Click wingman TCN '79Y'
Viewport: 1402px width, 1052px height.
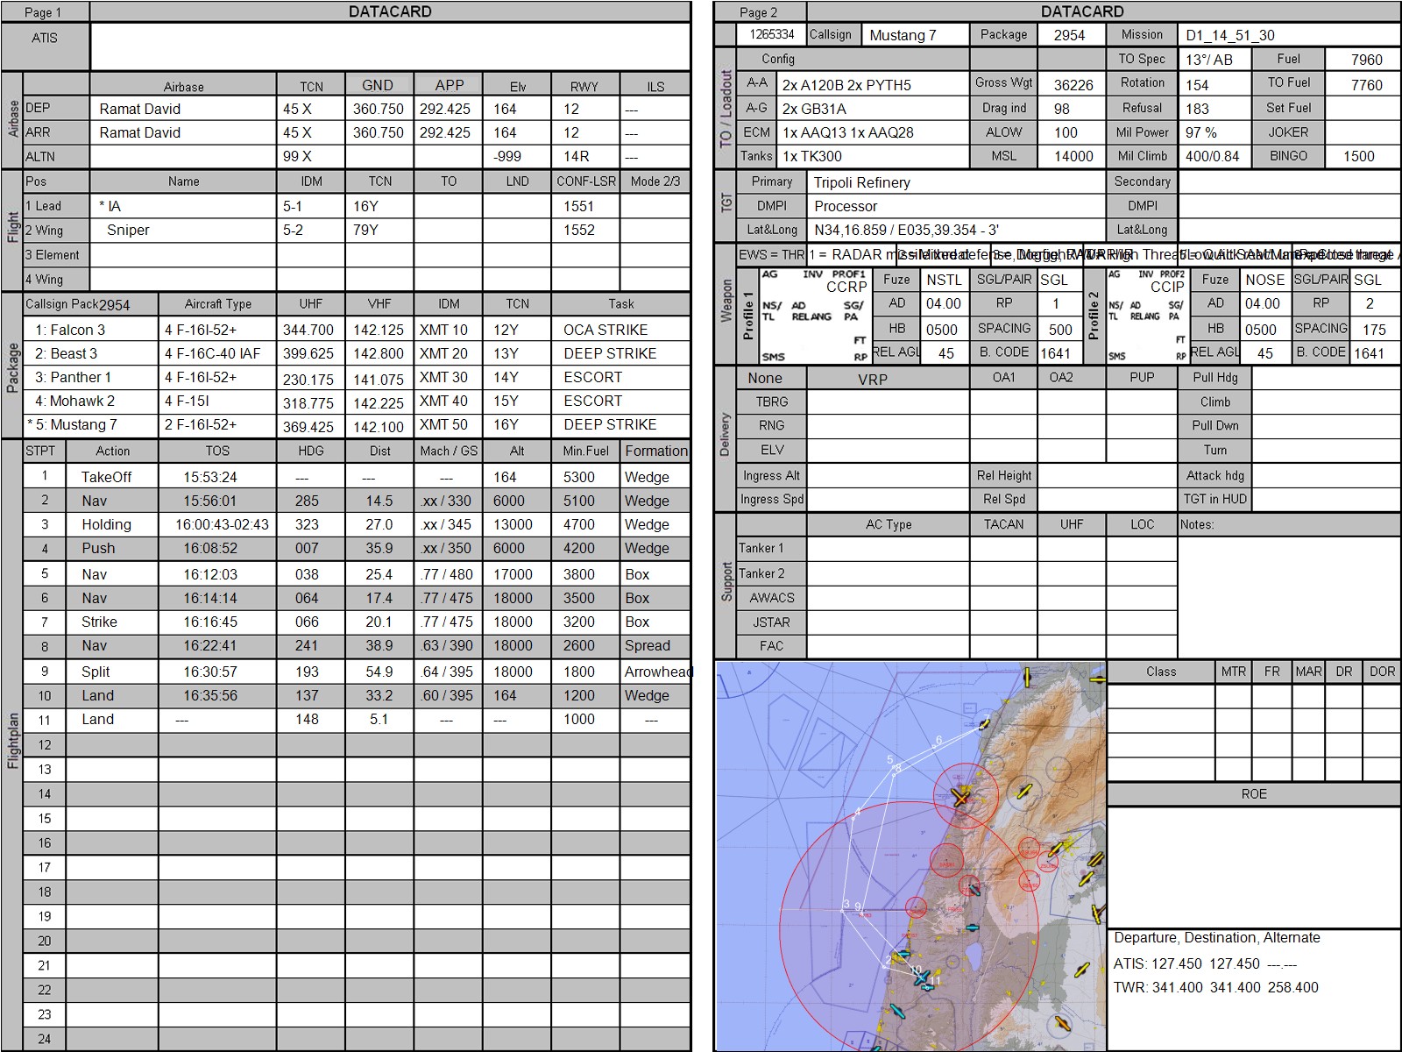tap(365, 230)
